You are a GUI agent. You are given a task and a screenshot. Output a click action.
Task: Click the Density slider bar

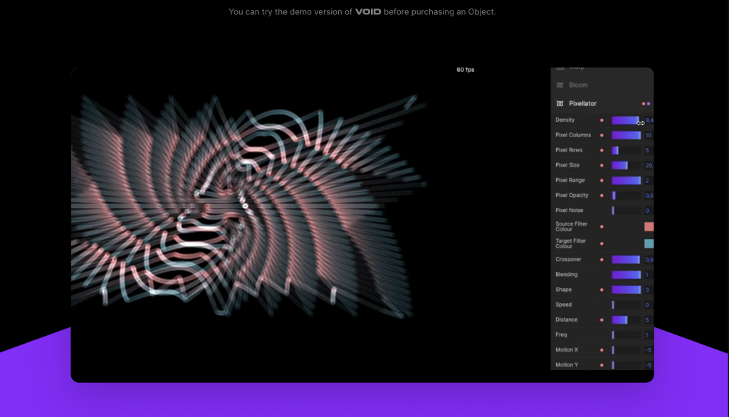click(626, 120)
